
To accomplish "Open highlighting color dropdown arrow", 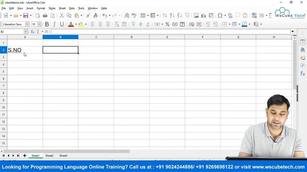I will (x=86, y=24).
